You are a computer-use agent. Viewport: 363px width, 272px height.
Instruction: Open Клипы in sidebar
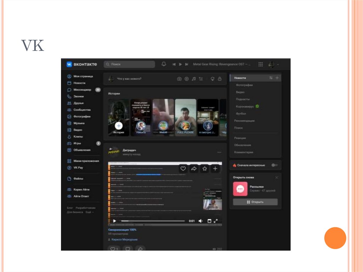click(x=75, y=137)
